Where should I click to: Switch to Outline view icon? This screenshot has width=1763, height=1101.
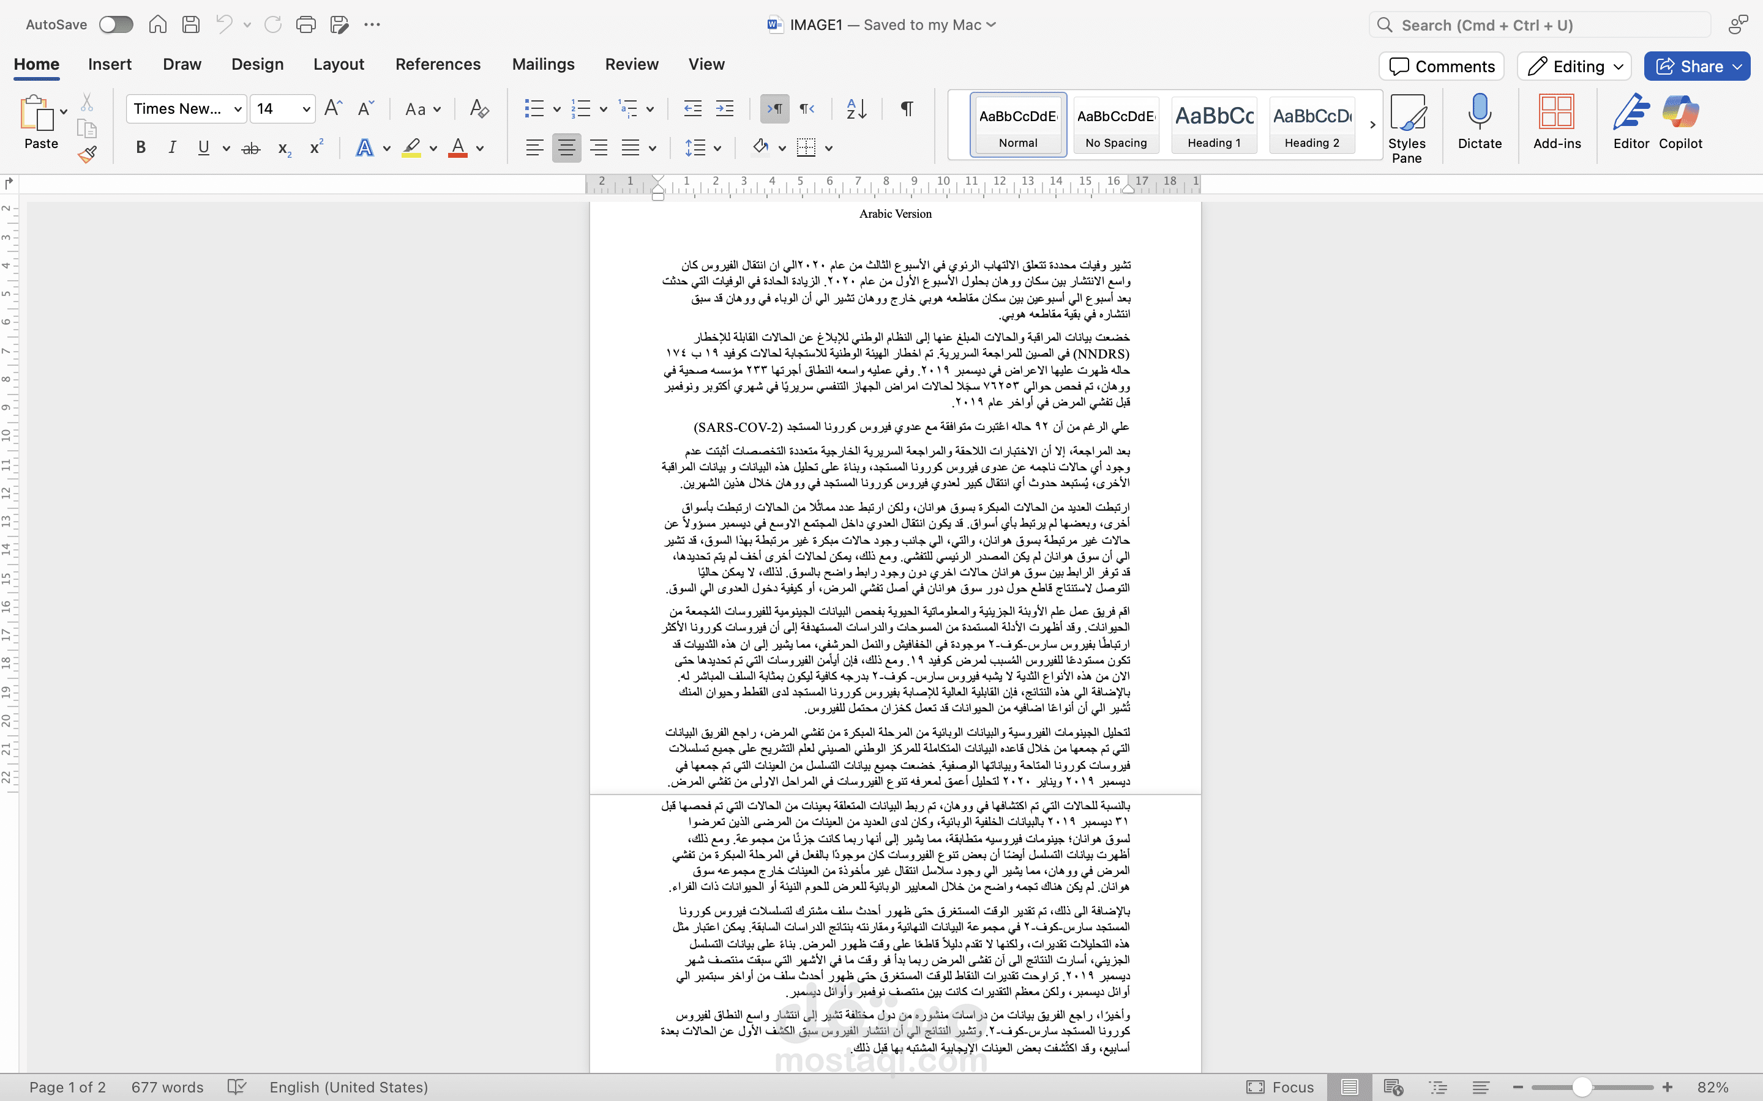click(x=1438, y=1087)
